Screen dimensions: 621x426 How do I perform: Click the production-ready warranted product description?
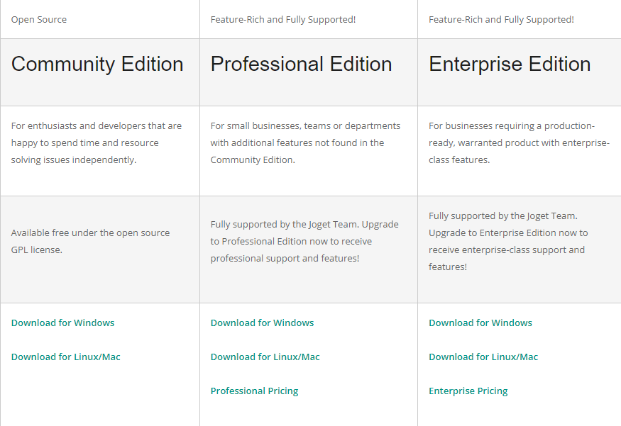518,143
